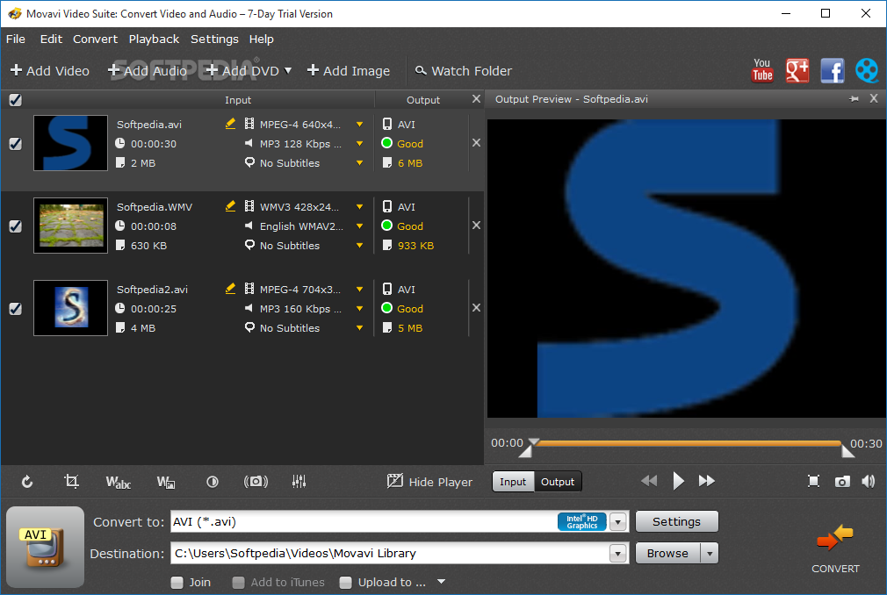Click the rotate video icon
The width and height of the screenshot is (887, 595).
[x=27, y=482]
